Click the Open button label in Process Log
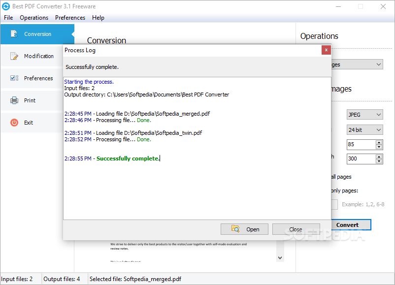 pyautogui.click(x=253, y=229)
